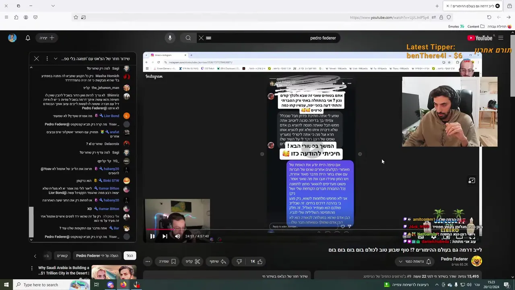515x290 pixels.
Task: Open site padlock information
Action: [441, 17]
